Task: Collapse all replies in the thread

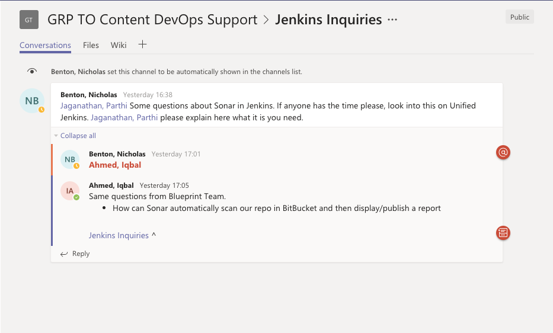Action: [78, 136]
